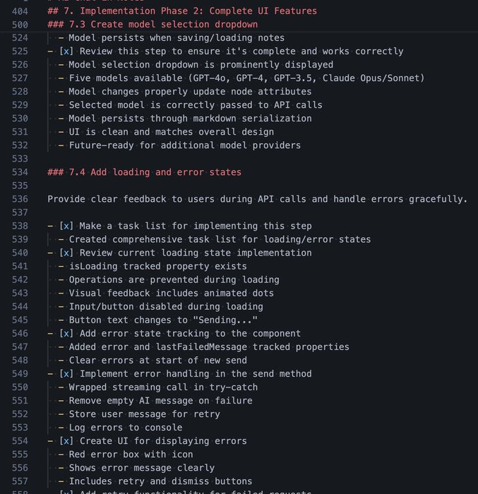Toggle "Review current loading state implementation" checkbox
The width and height of the screenshot is (478, 494).
coord(66,253)
